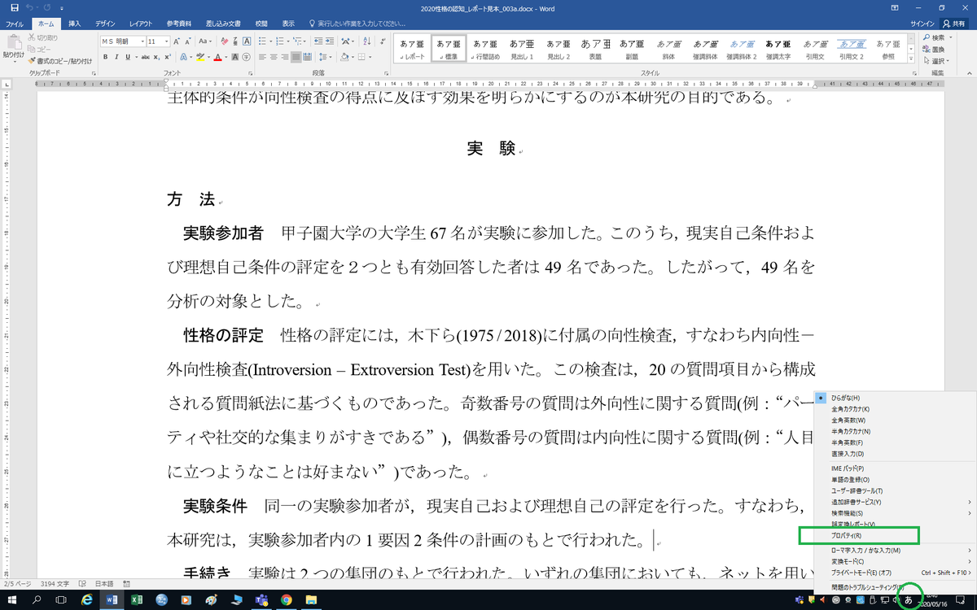Pick the red font color swatch
Screen dimensions: 977x610
[218, 57]
